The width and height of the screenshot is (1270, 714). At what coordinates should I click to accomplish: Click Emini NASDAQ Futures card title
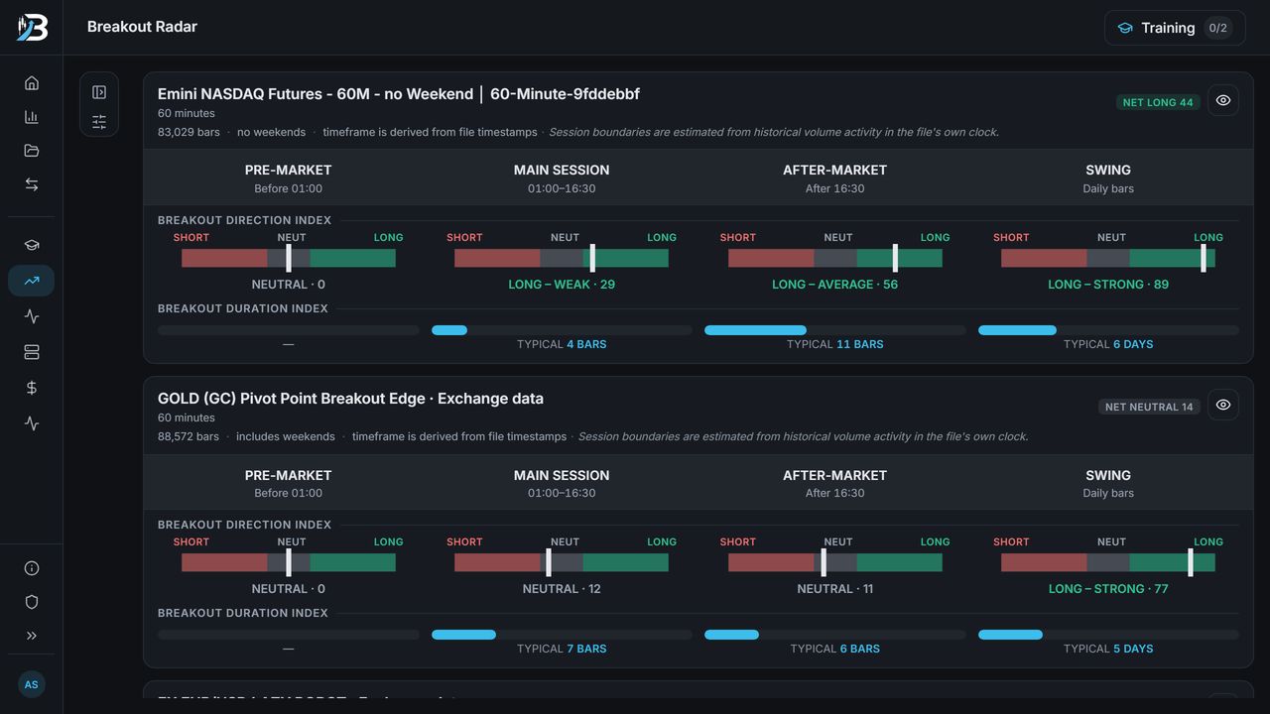click(x=399, y=94)
